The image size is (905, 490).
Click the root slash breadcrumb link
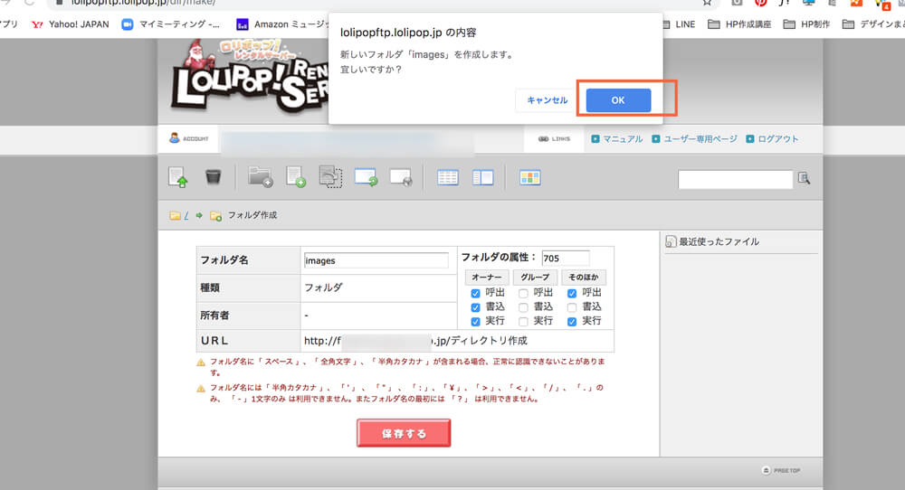point(186,215)
